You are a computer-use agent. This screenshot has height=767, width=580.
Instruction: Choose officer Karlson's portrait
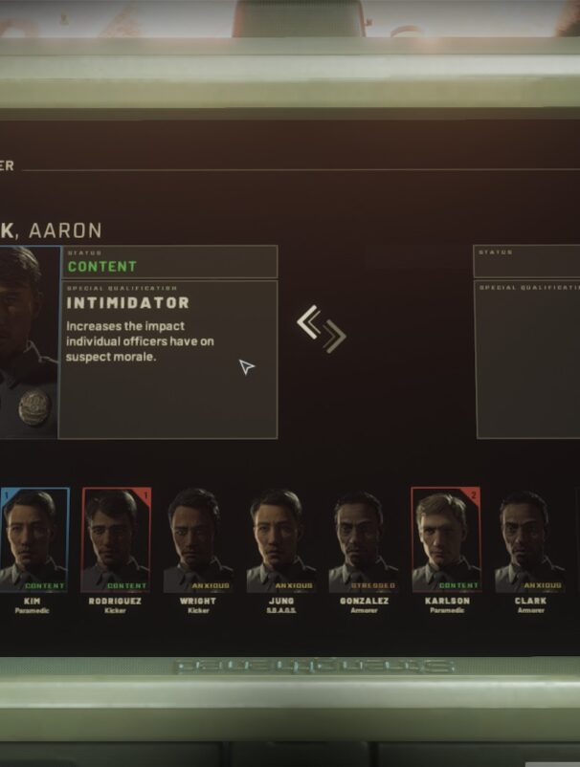click(x=446, y=540)
